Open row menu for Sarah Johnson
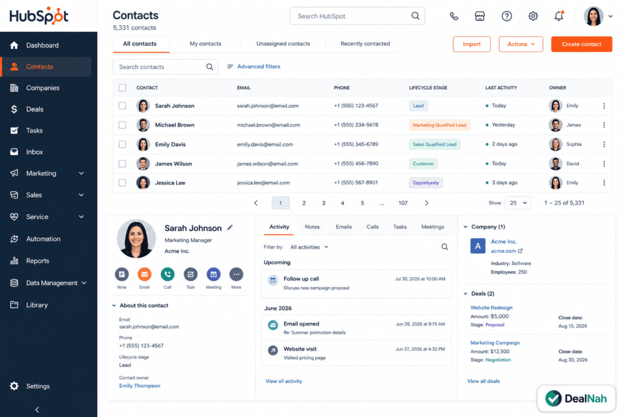Image resolution: width=626 pixels, height=417 pixels. pyautogui.click(x=604, y=106)
